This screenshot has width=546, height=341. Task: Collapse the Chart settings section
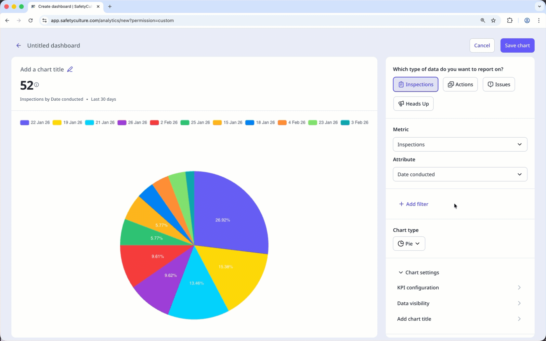[419, 272]
